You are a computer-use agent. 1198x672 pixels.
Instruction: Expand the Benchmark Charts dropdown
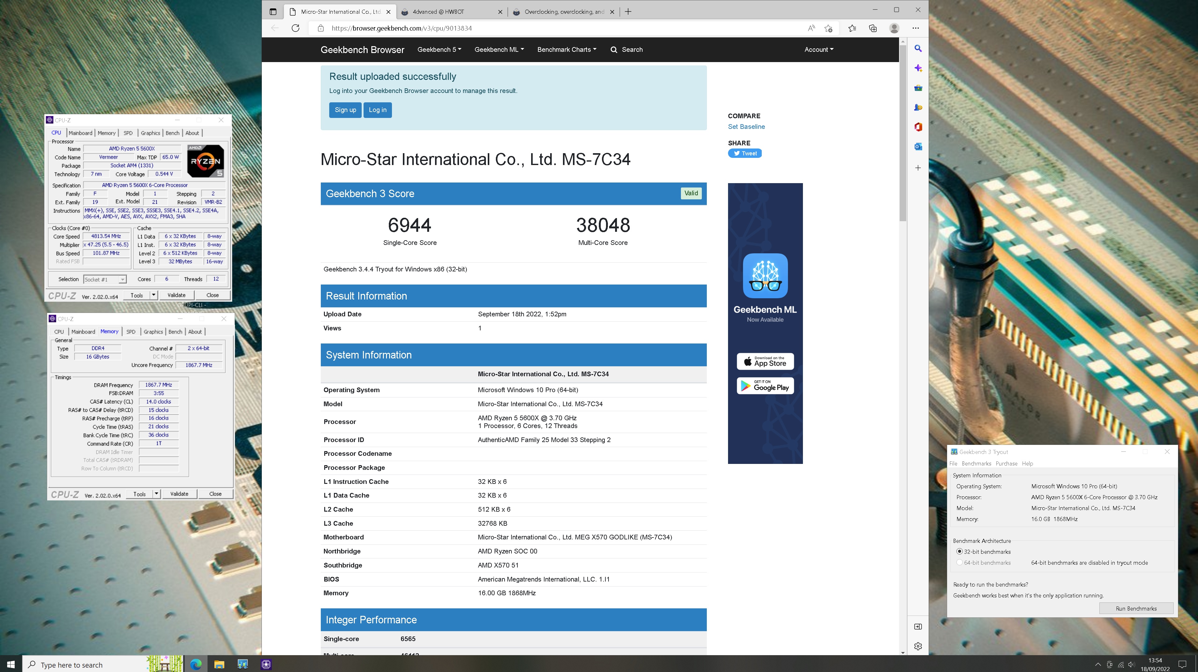point(566,50)
